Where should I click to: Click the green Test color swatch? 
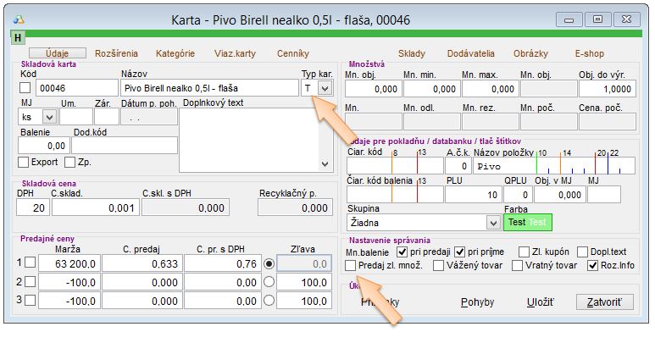527,222
